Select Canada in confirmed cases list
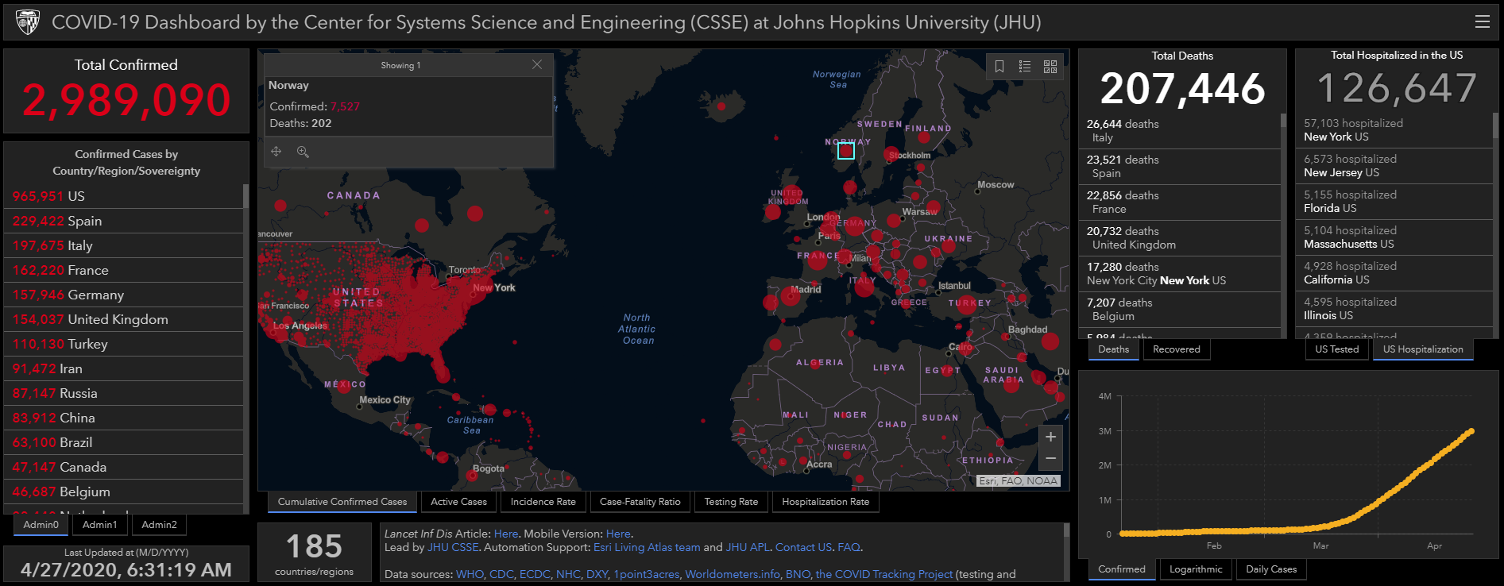The image size is (1504, 586). [123, 467]
